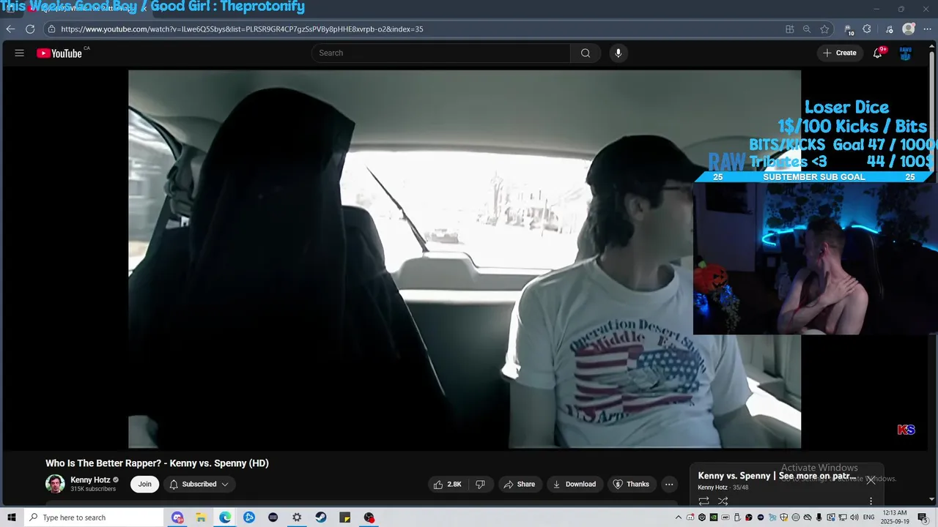Close the Kenny vs. Spenny playlist panel
Image resolution: width=938 pixels, height=527 pixels.
[x=871, y=480]
